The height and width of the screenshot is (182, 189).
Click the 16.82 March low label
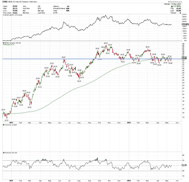click(x=29, y=107)
